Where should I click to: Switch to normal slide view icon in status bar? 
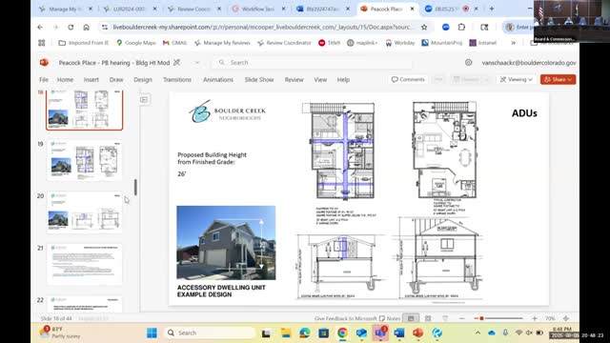coord(411,318)
